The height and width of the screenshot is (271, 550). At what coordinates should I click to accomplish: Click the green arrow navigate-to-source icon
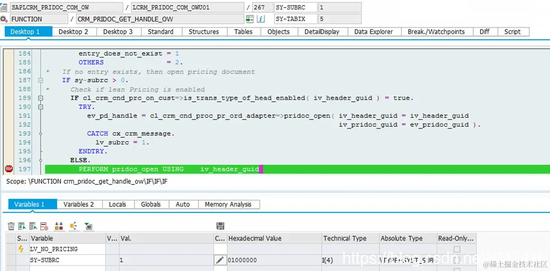[x=250, y=19]
